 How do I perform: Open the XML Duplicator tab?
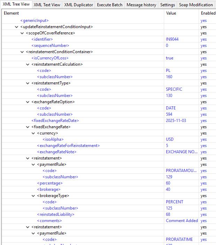point(79,5)
